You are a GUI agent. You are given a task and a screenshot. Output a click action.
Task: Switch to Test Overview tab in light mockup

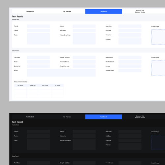67,12
